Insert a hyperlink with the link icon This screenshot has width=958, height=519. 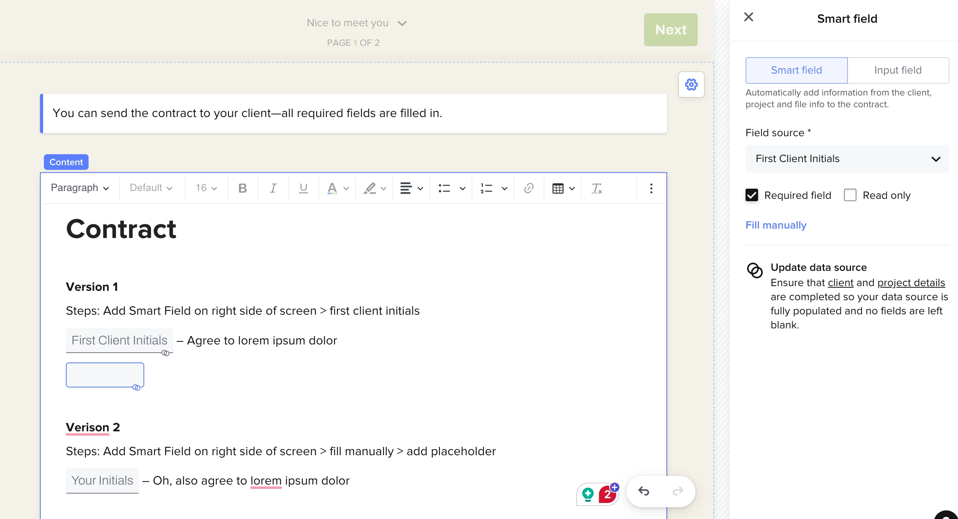[529, 188]
